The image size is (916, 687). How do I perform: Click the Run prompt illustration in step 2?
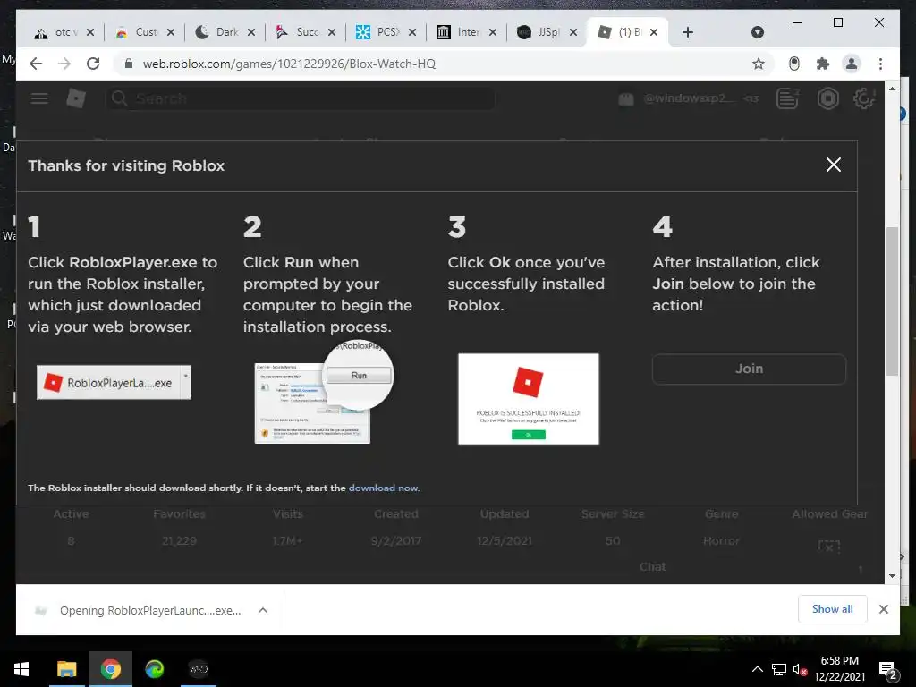[x=324, y=393]
